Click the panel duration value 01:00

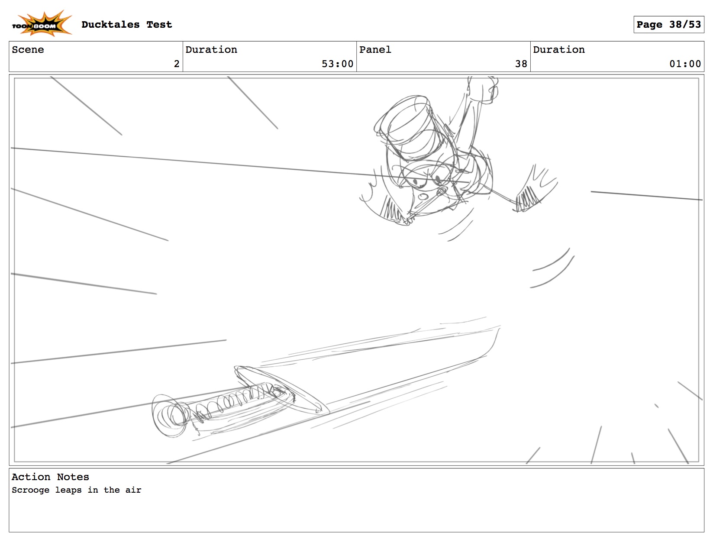[685, 64]
